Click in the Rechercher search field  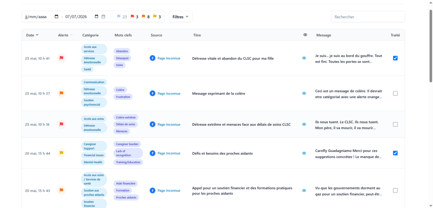click(368, 16)
